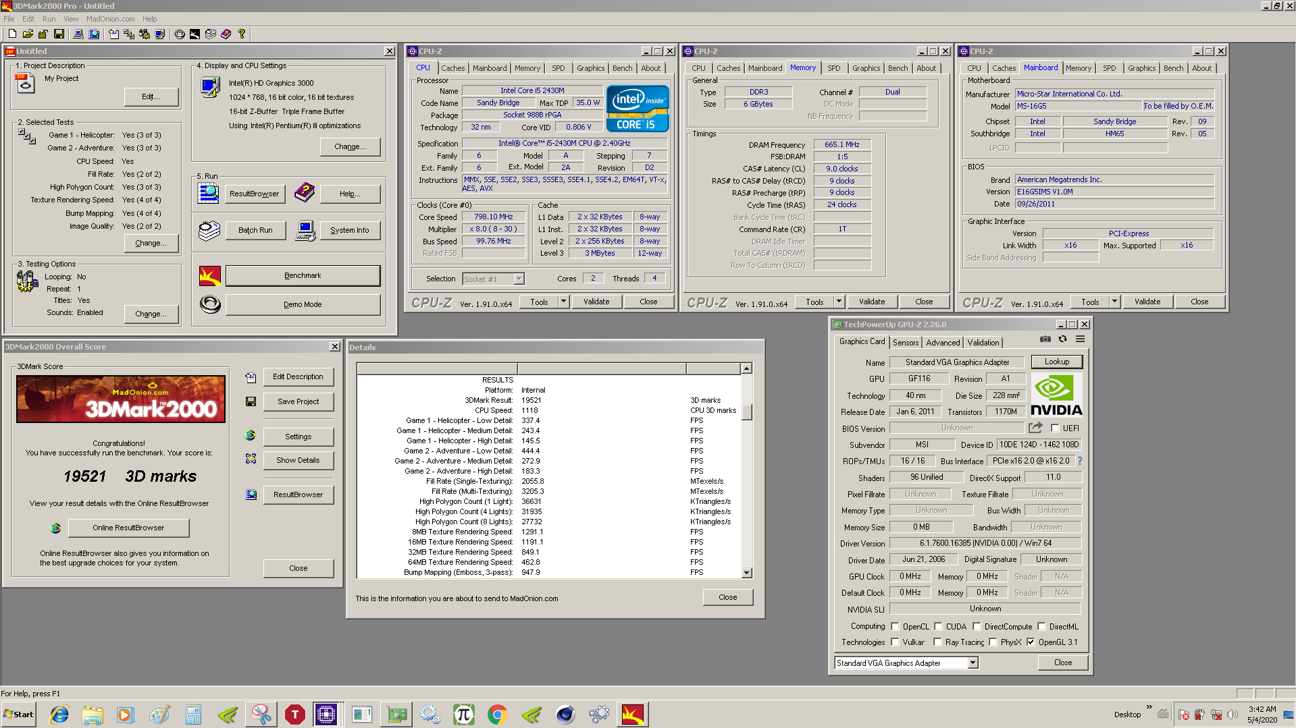Toggle the CUDA checkbox

tap(938, 626)
